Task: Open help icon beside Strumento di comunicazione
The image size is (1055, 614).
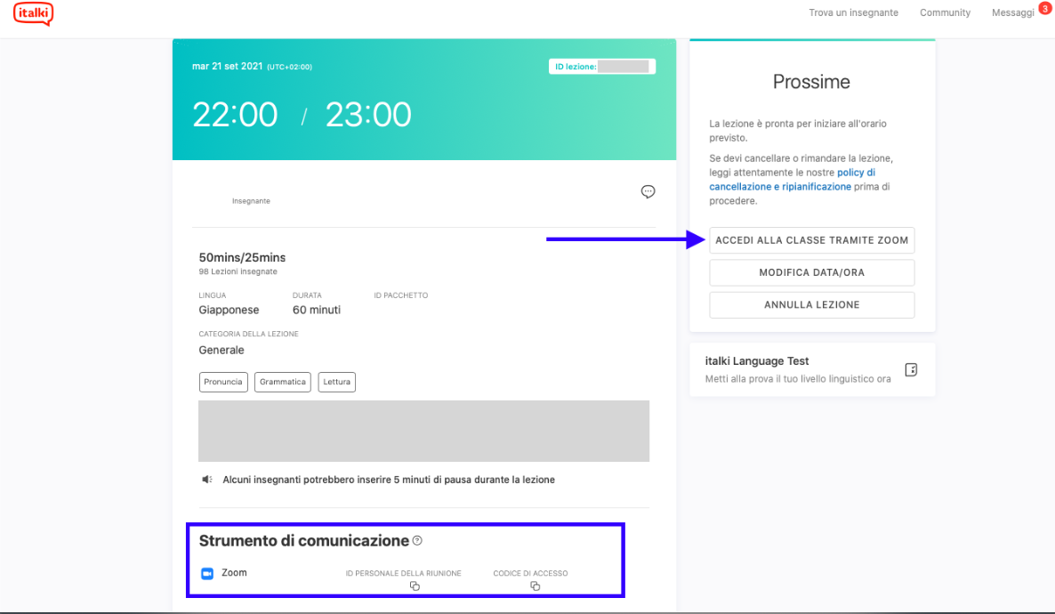Action: 417,541
